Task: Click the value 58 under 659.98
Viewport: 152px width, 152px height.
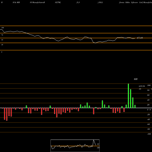Action: point(140,89)
